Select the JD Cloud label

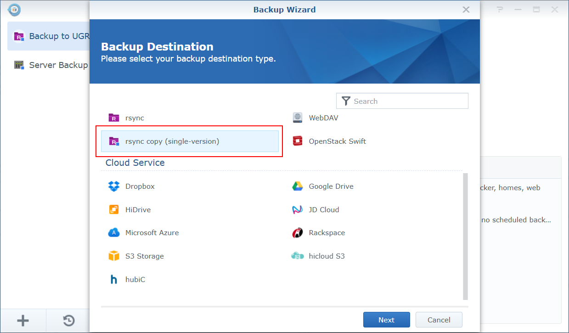coord(324,210)
